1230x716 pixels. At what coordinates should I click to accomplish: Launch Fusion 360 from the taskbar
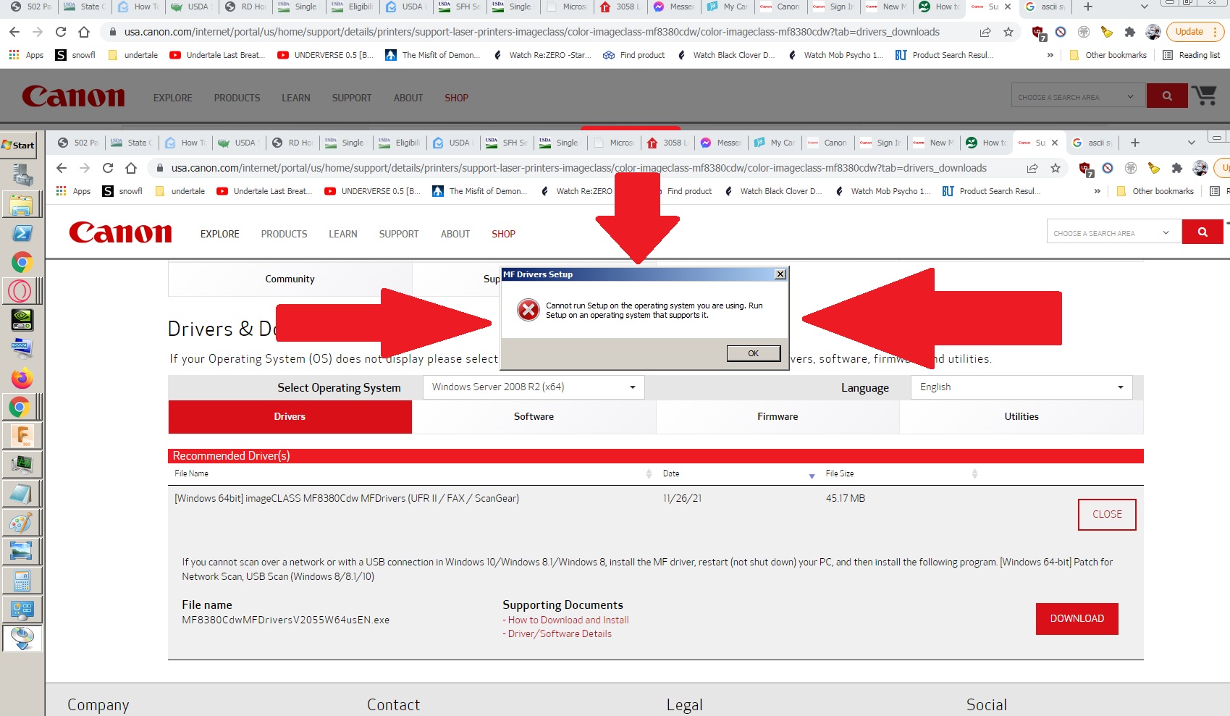point(22,436)
